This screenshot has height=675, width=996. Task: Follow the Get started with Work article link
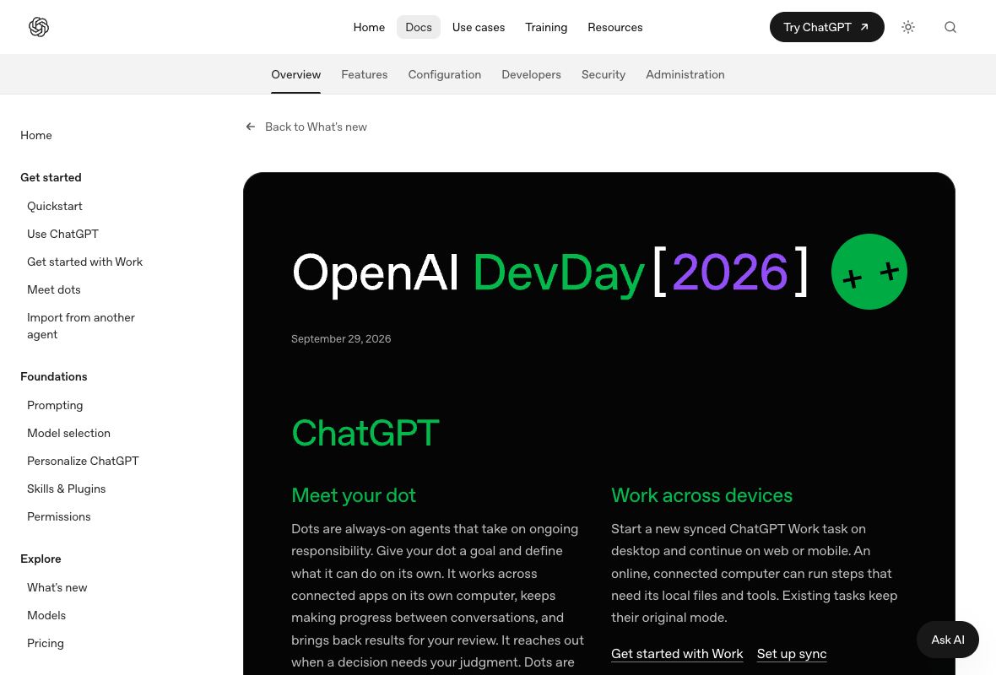pos(676,654)
